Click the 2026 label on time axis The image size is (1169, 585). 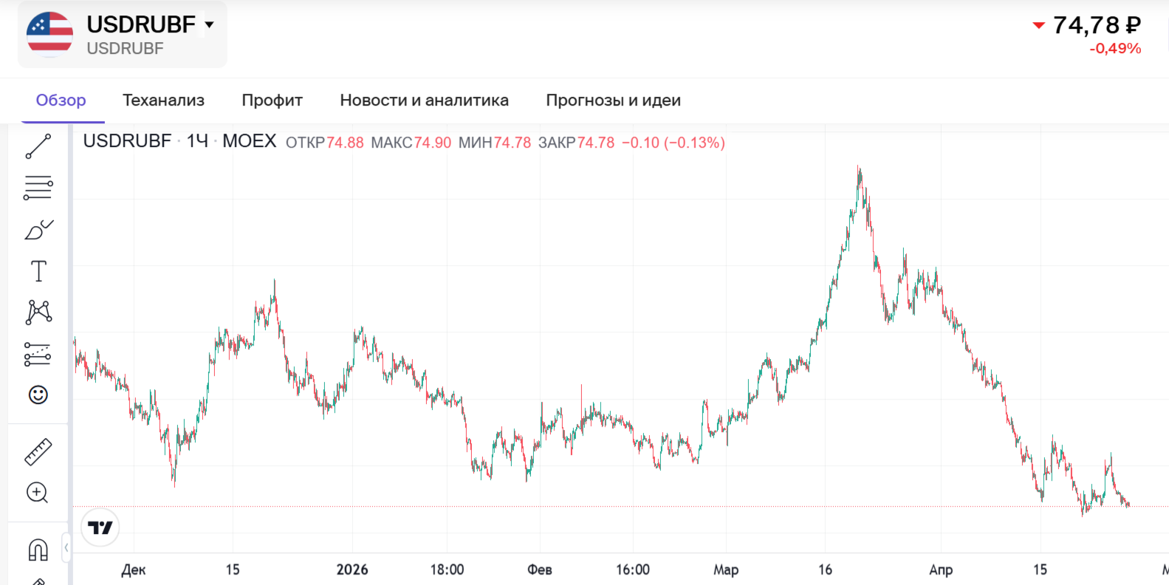[x=352, y=569]
